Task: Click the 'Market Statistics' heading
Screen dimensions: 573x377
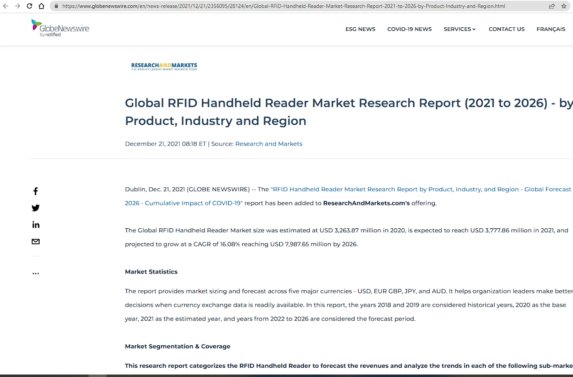Action: [x=151, y=272]
